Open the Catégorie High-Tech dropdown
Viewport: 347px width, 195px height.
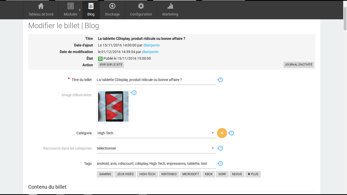pyautogui.click(x=156, y=133)
